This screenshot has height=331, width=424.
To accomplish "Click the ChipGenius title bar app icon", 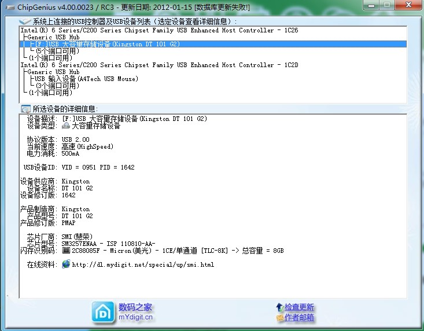I will pyautogui.click(x=10, y=8).
